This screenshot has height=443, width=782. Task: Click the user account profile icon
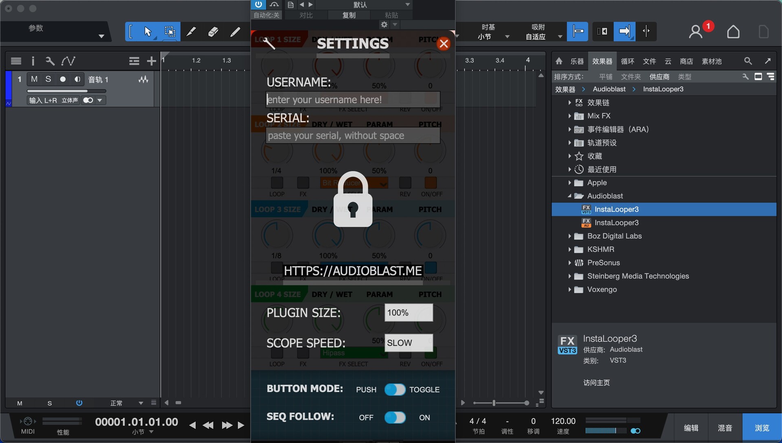(696, 32)
